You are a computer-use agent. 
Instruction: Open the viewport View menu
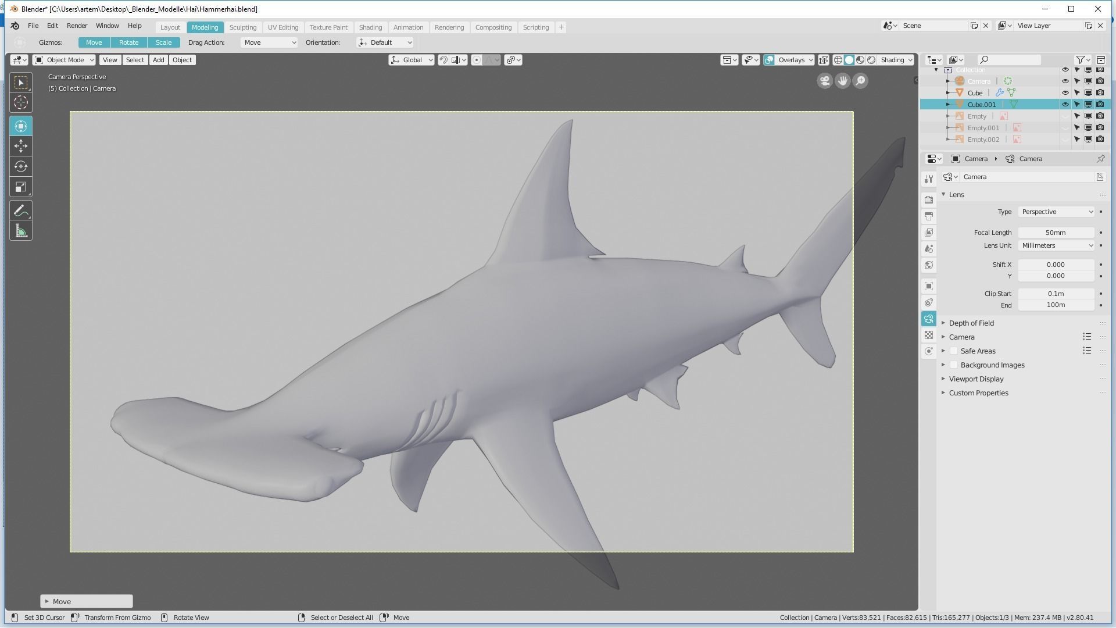click(x=109, y=60)
